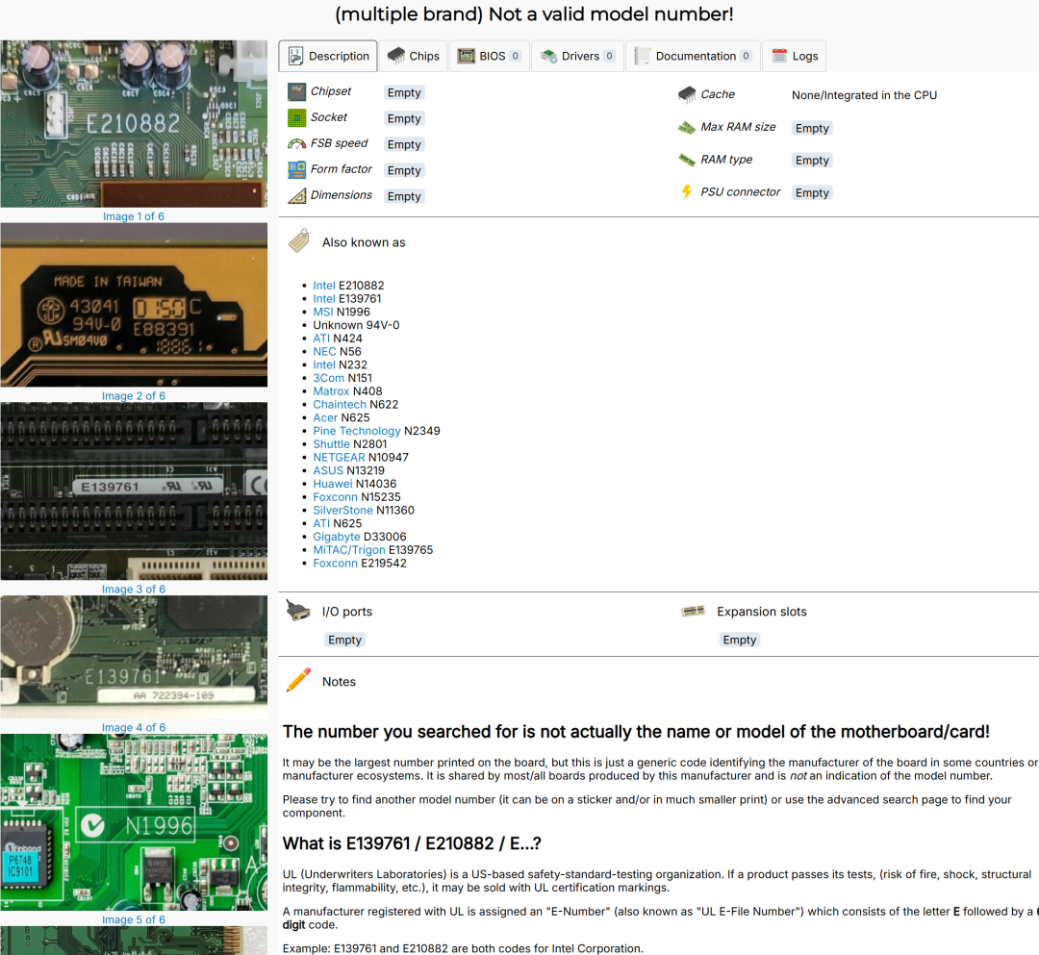Click the Expansion slots icon
Viewport: 1039px width, 955px height.
coord(693,611)
